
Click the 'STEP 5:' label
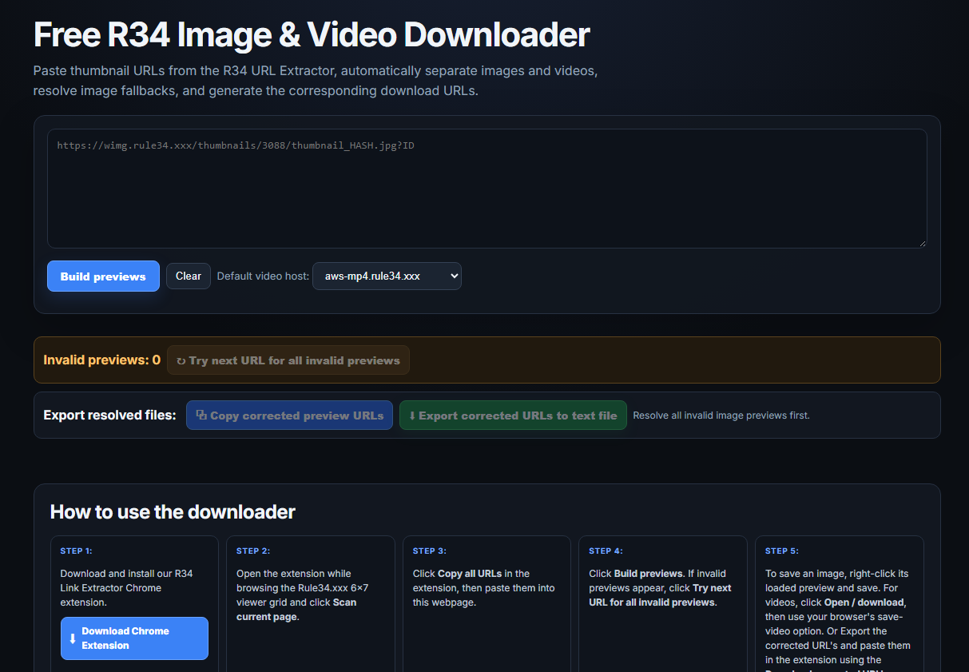(782, 551)
